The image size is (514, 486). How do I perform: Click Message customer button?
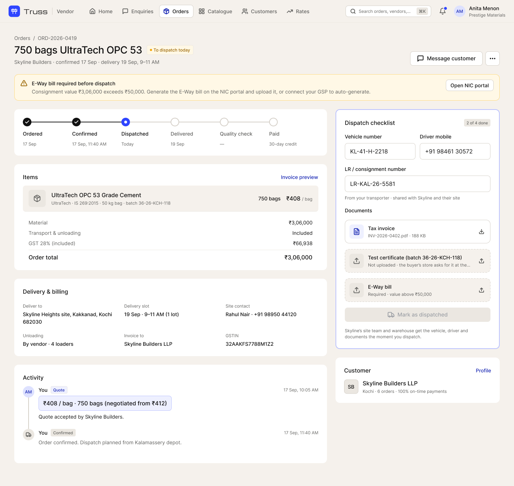[446, 59]
